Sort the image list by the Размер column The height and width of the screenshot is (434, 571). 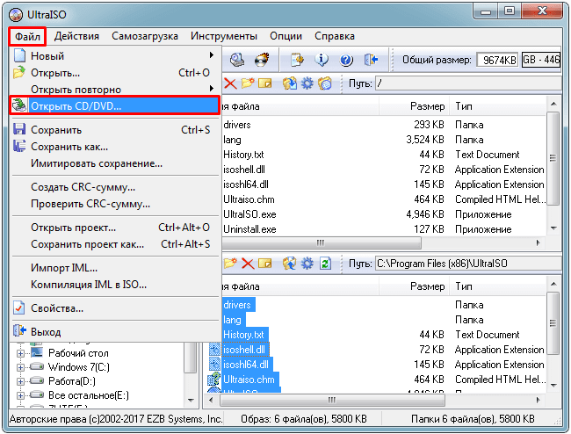coord(414,106)
